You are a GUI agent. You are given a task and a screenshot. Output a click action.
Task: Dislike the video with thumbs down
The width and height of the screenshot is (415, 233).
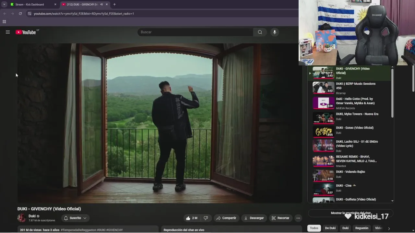(206, 218)
